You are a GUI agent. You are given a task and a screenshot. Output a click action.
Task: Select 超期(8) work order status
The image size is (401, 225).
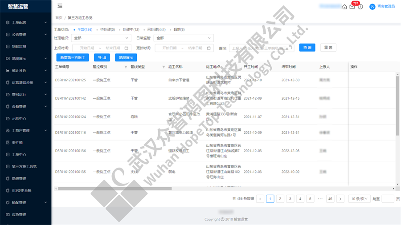(x=179, y=30)
